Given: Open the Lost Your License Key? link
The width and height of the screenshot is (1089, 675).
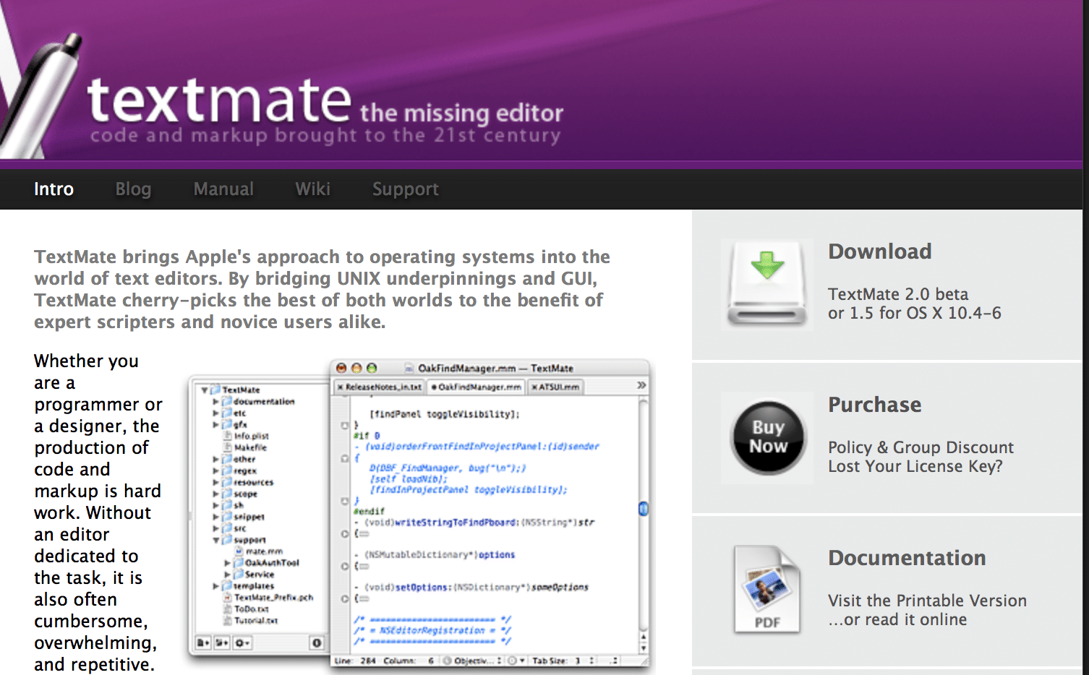Looking at the screenshot, I should click(x=915, y=466).
